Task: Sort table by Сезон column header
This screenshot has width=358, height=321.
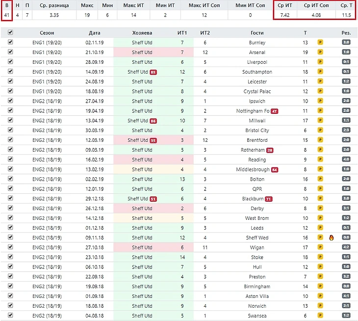Action: pos(47,33)
